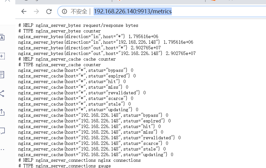266x168 pixels.
Task: Click the '# HELP nginx_server_bytes' line
Action: [x=78, y=25]
